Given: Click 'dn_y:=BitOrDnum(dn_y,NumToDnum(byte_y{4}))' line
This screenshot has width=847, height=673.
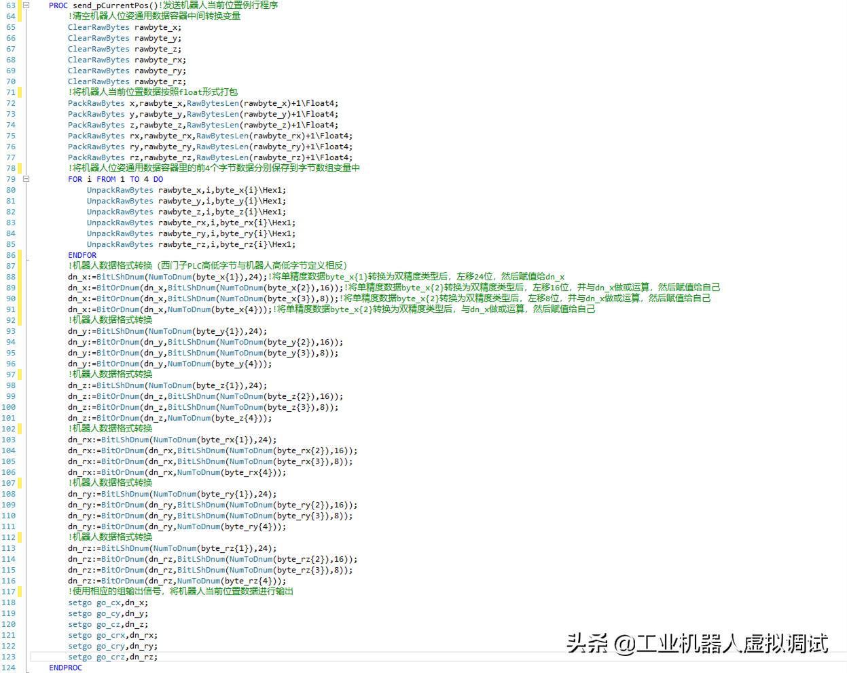Looking at the screenshot, I should click(170, 364).
